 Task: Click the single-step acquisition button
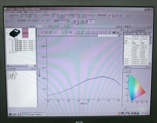(x=83, y=21)
